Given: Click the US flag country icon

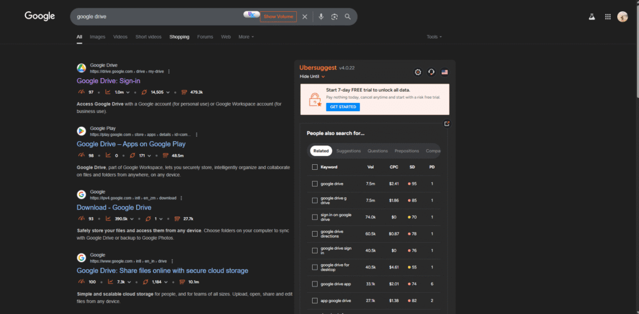Looking at the screenshot, I should pyautogui.click(x=444, y=72).
